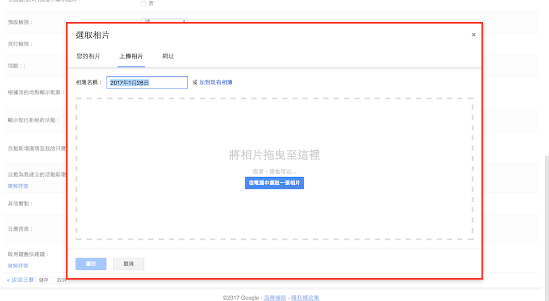Click the page's vertical scrollbar

point(545,219)
